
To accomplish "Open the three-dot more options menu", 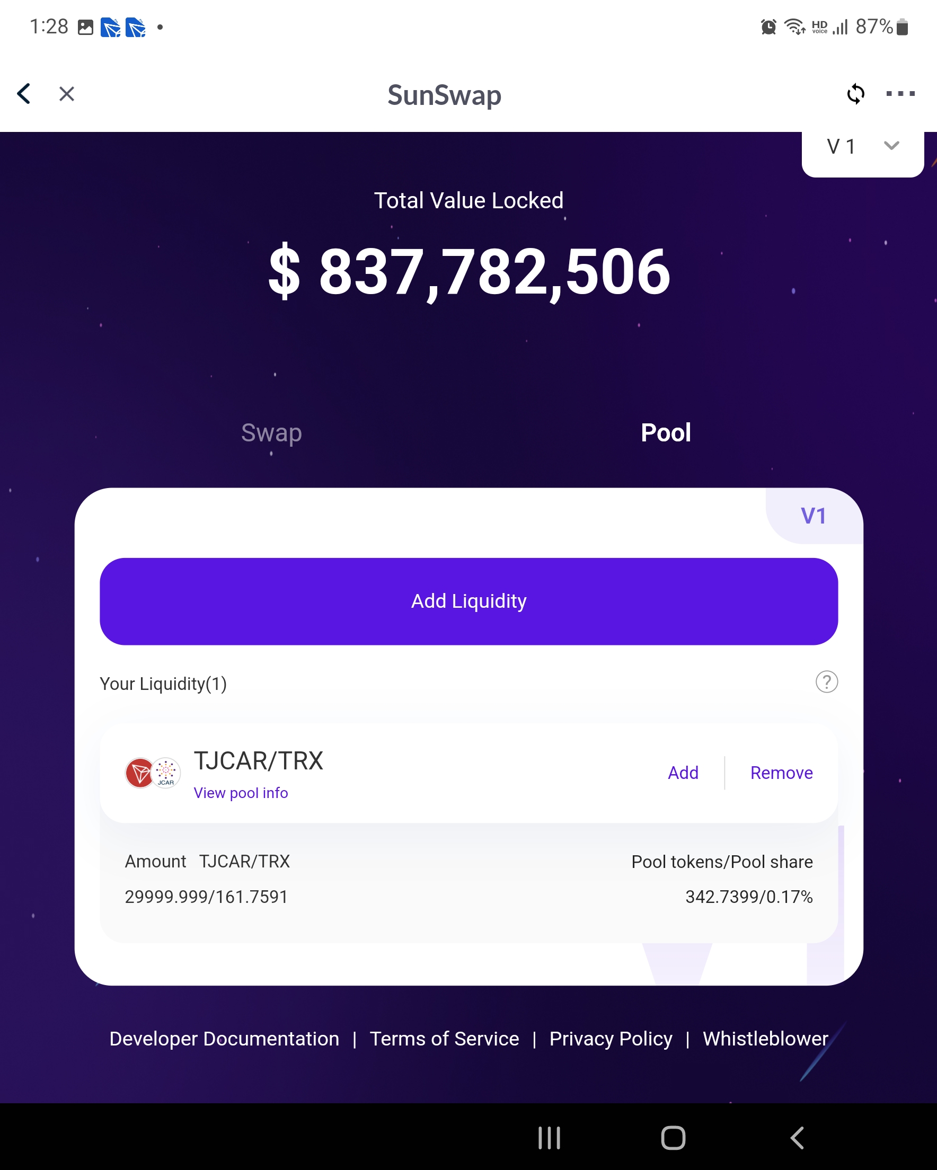I will tap(900, 94).
